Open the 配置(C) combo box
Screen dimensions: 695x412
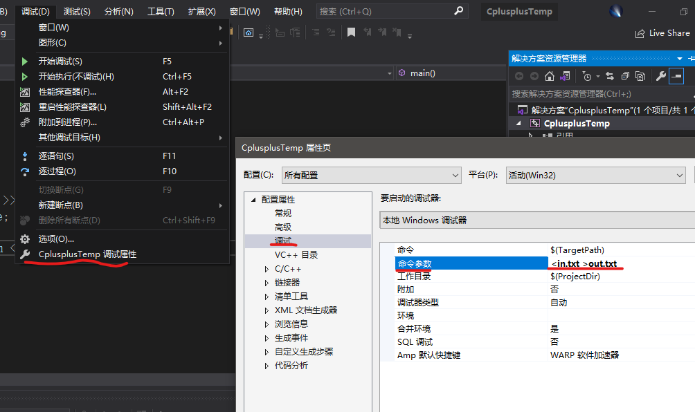pyautogui.click(x=372, y=176)
